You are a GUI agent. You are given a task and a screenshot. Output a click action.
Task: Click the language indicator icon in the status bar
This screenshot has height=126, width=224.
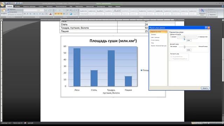(x=25, y=123)
